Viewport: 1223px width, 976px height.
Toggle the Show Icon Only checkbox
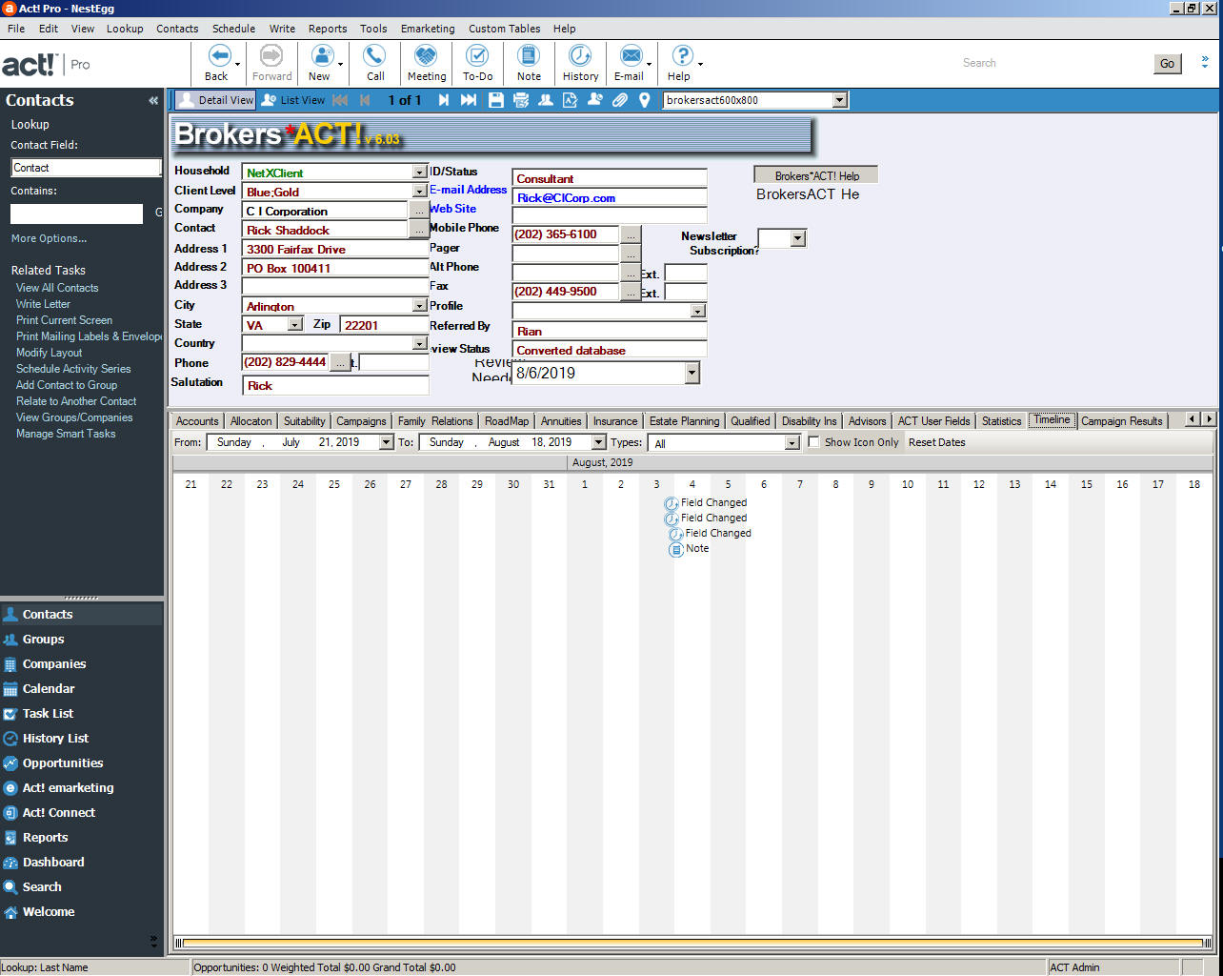[x=813, y=442]
